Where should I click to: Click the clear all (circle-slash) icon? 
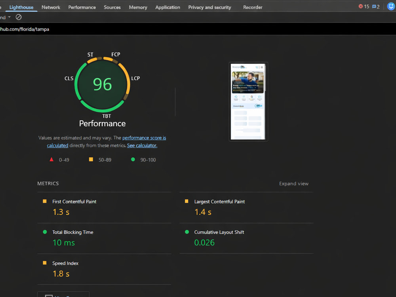[19, 17]
